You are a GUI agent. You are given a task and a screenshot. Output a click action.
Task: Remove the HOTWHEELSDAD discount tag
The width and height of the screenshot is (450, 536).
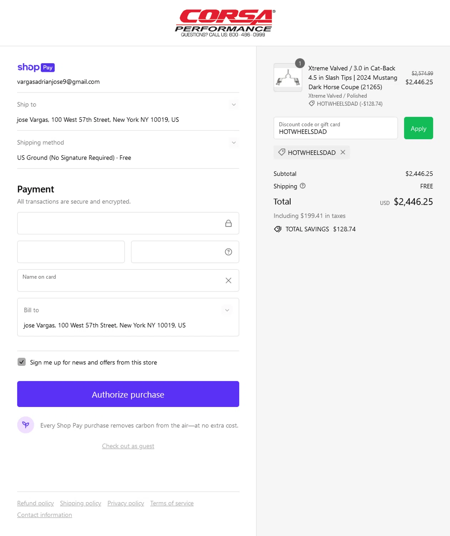pyautogui.click(x=343, y=152)
